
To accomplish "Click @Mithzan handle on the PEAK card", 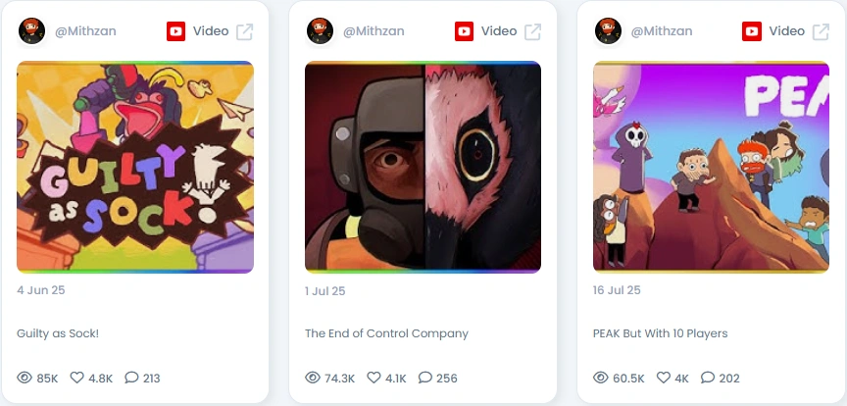I will [662, 31].
